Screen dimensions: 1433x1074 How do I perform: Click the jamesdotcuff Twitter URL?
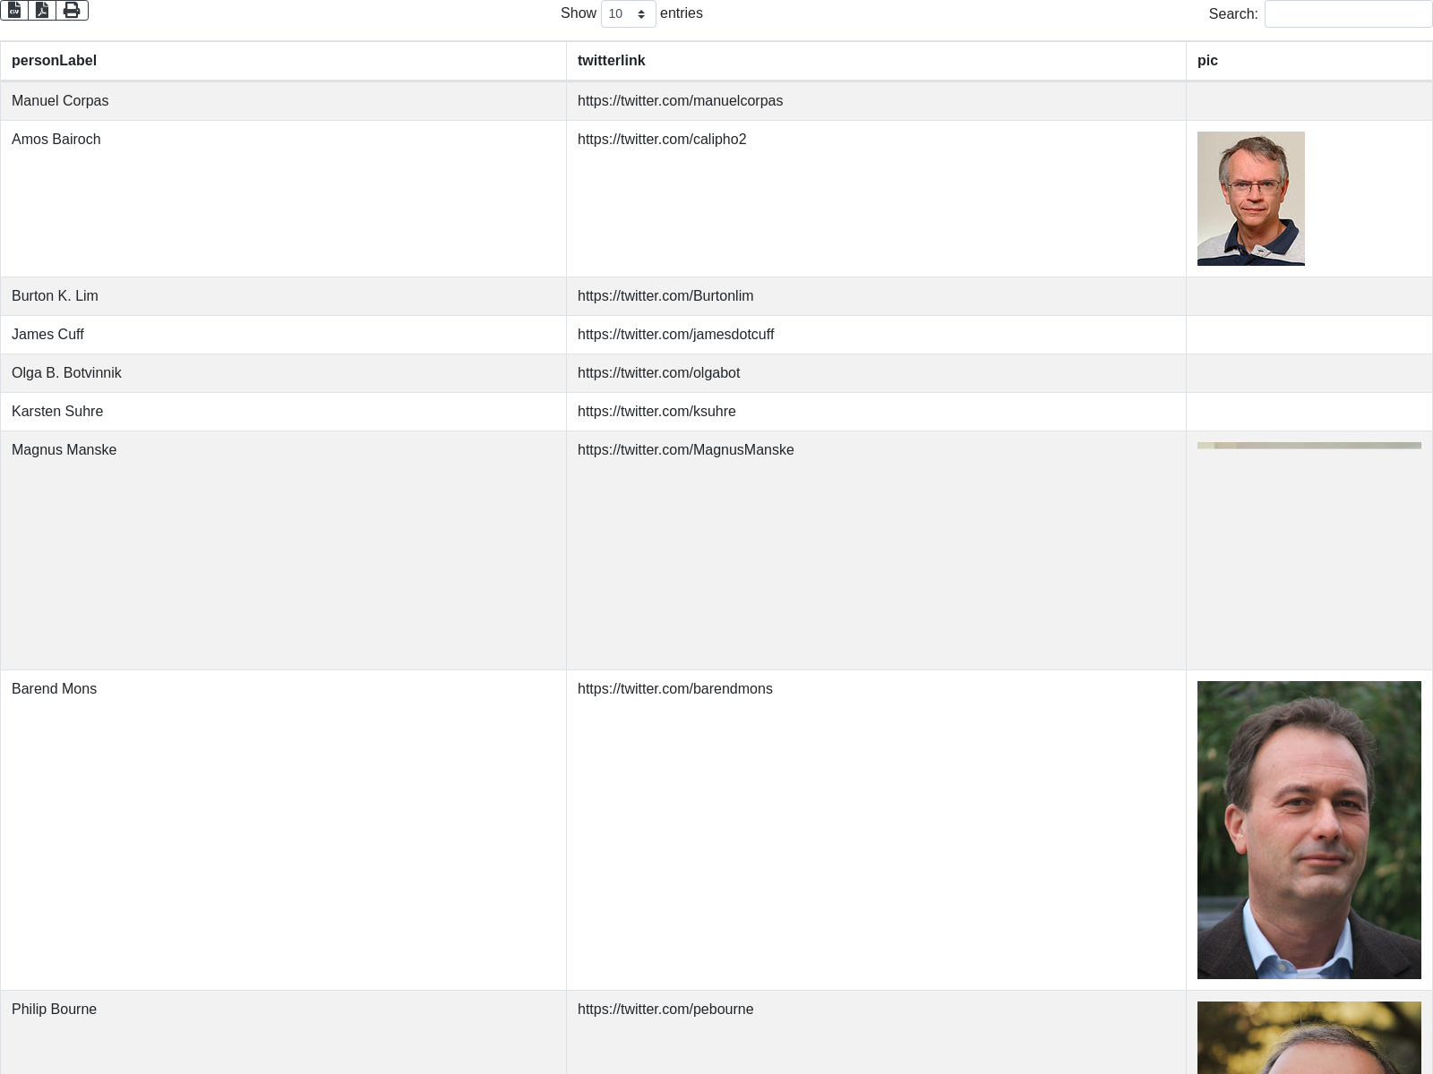click(x=675, y=335)
